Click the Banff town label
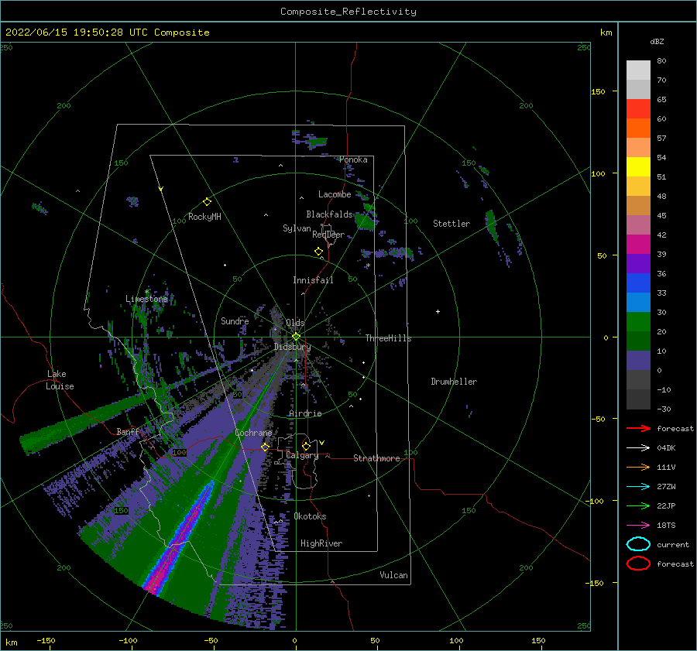The height and width of the screenshot is (651, 697). (x=128, y=432)
